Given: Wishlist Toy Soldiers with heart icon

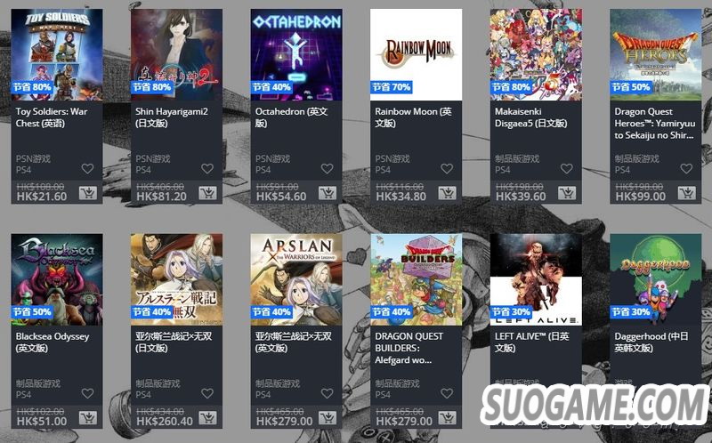Looking at the screenshot, I should point(87,168).
